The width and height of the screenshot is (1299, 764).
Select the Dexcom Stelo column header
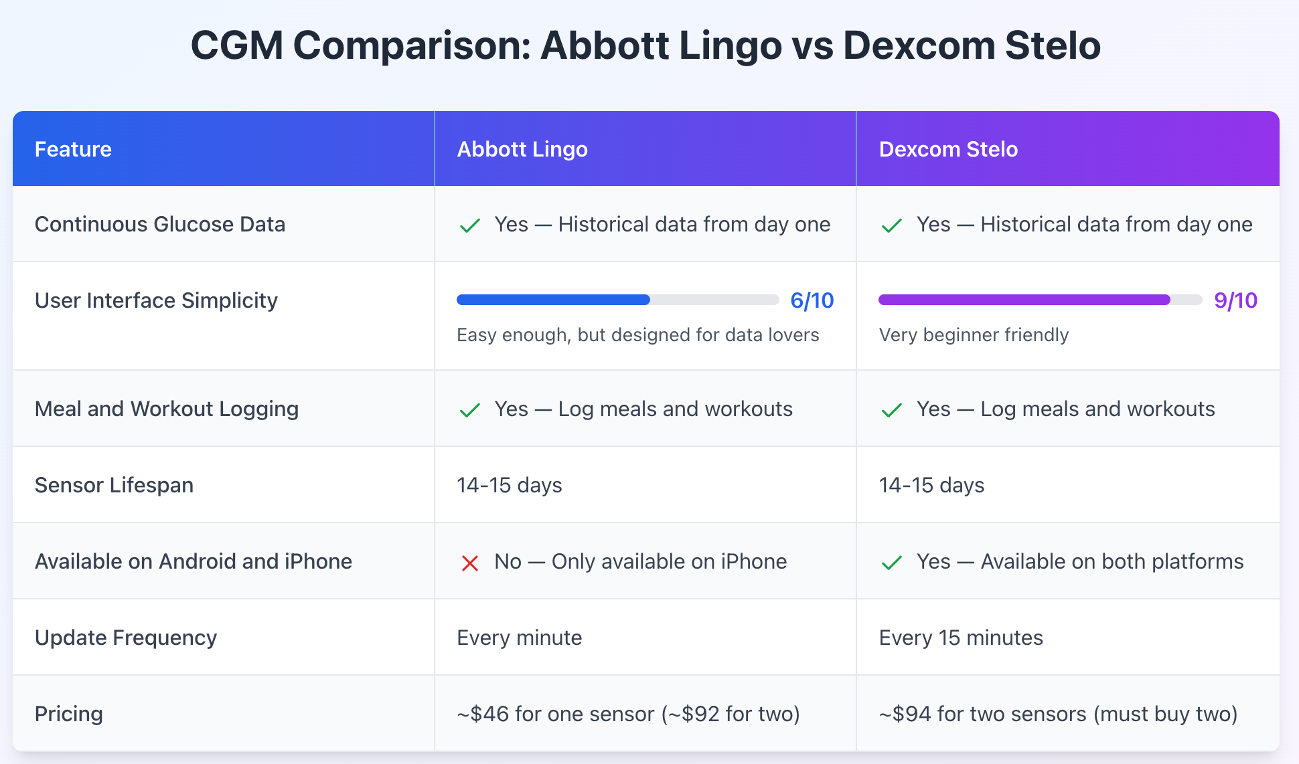click(x=948, y=149)
